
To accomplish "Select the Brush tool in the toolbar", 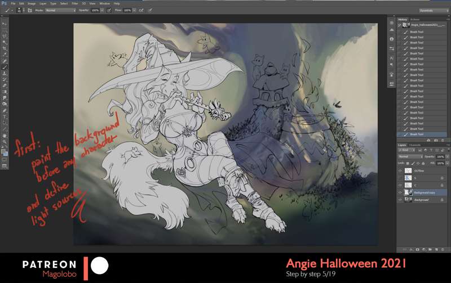I will point(5,67).
